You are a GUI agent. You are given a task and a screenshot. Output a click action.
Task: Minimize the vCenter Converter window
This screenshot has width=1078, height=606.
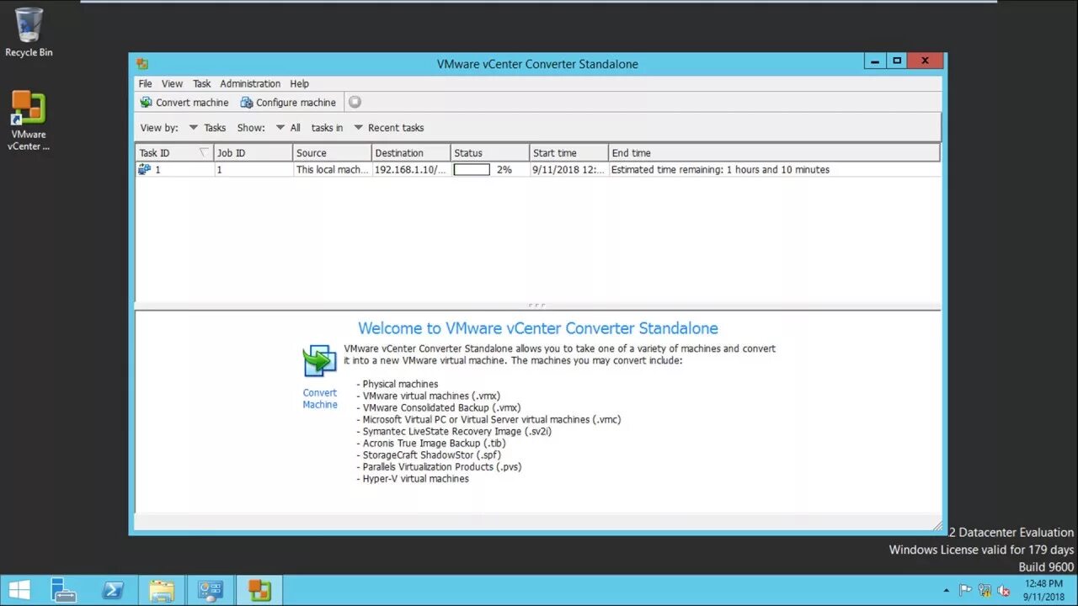pos(876,61)
